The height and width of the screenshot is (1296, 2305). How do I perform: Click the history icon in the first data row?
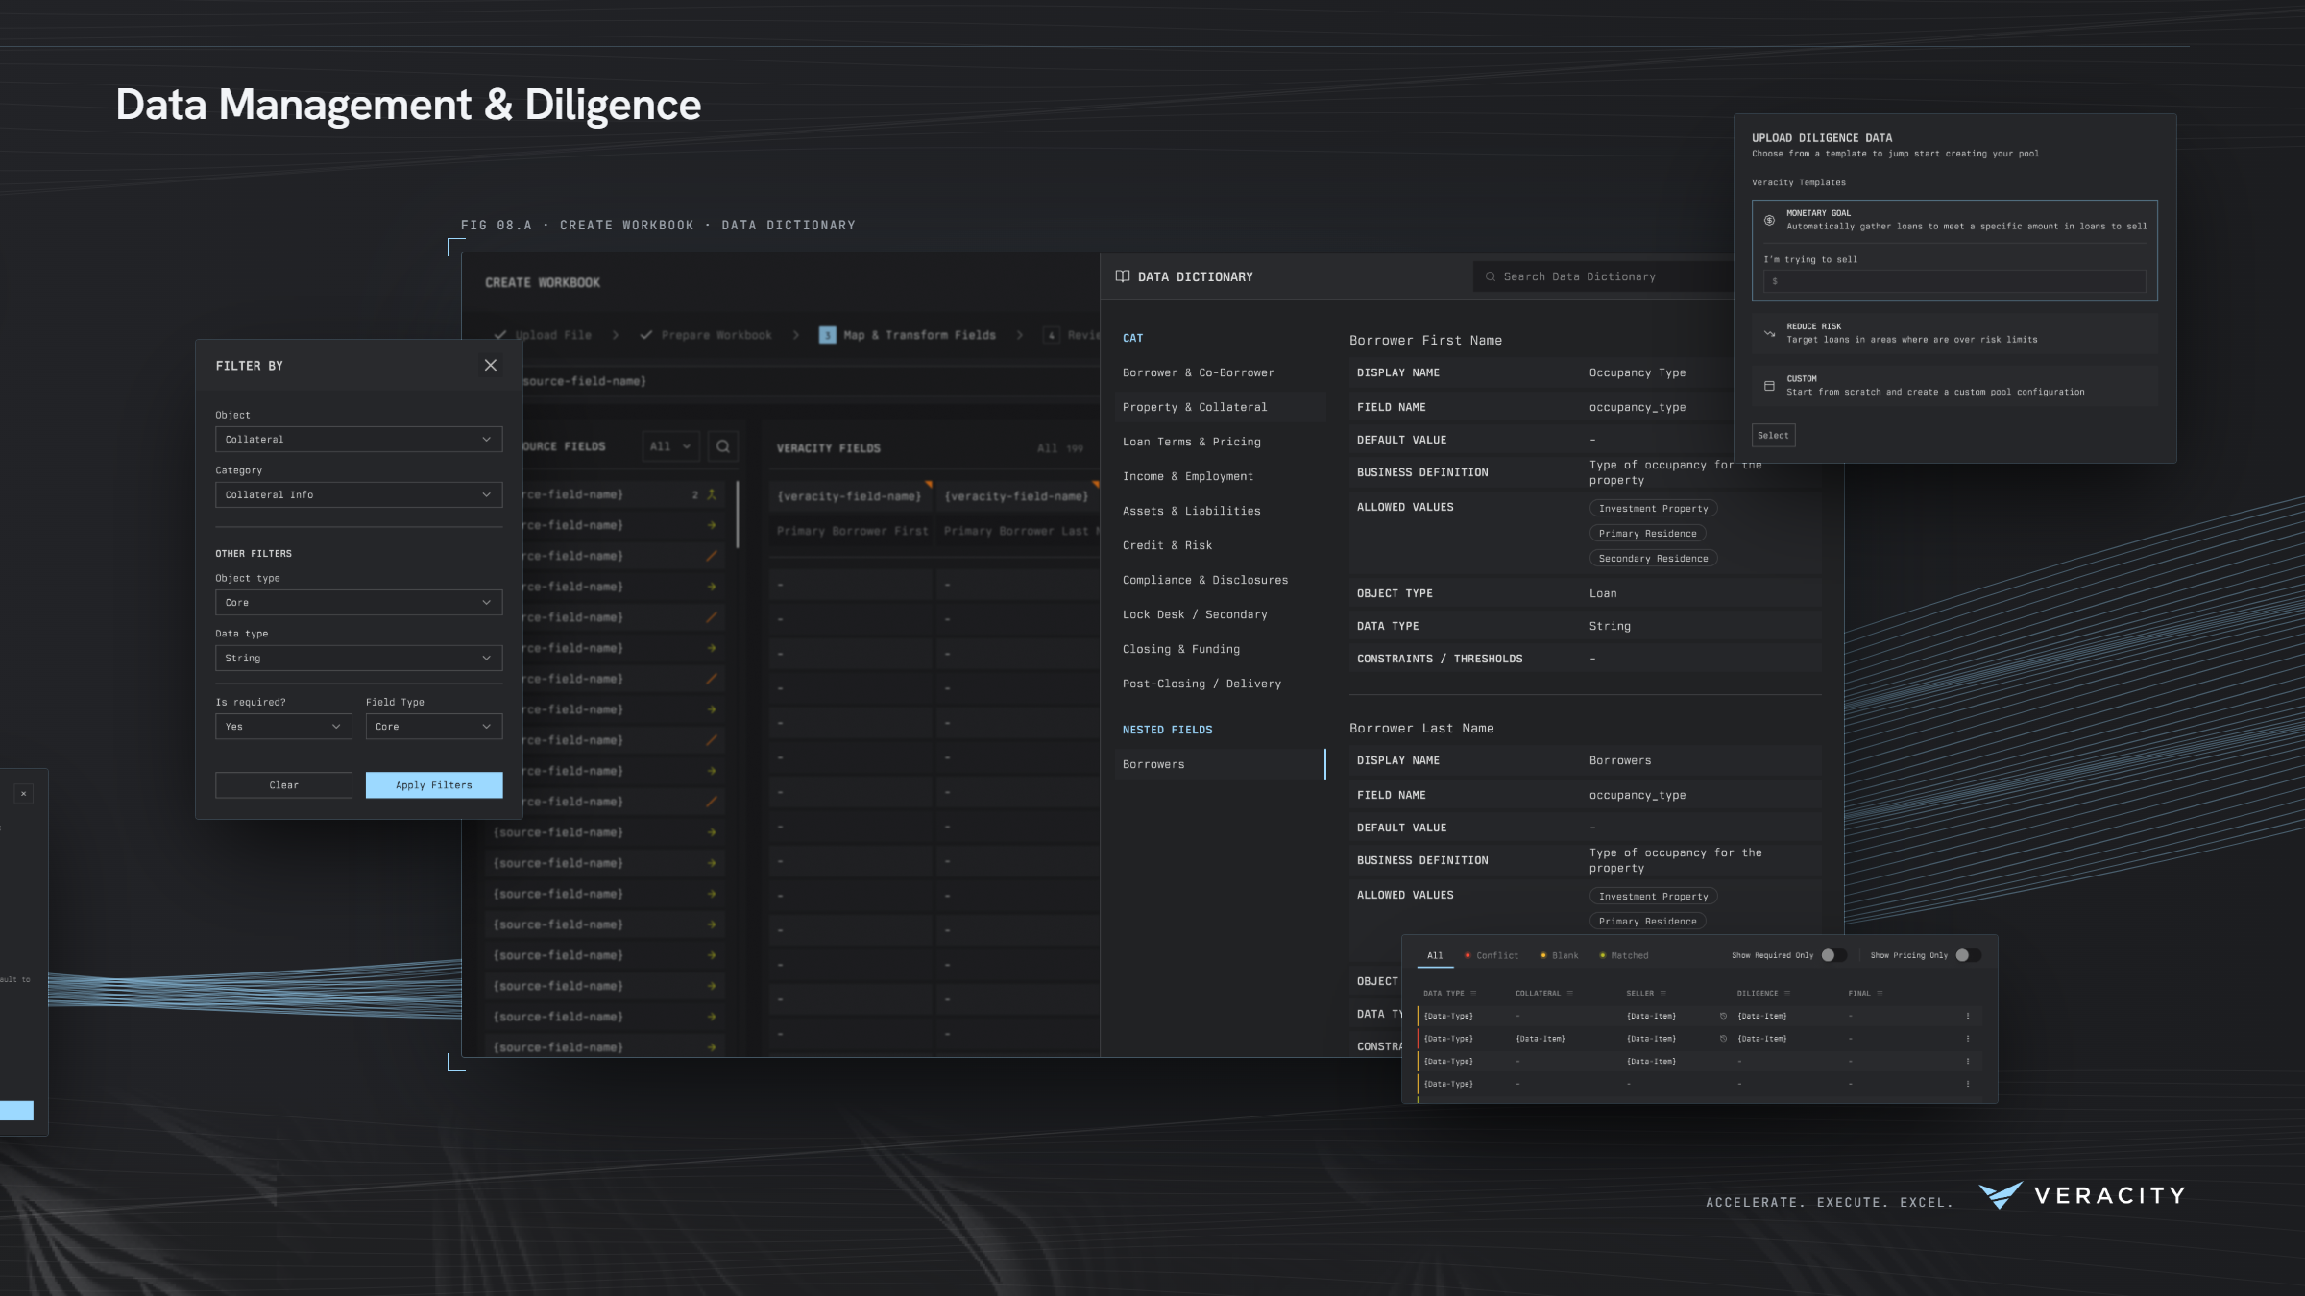(x=1723, y=1016)
